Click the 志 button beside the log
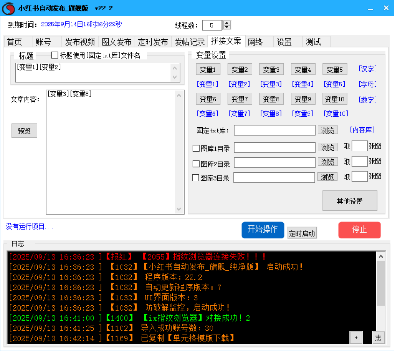This screenshot has width=394, height=351. (378, 338)
